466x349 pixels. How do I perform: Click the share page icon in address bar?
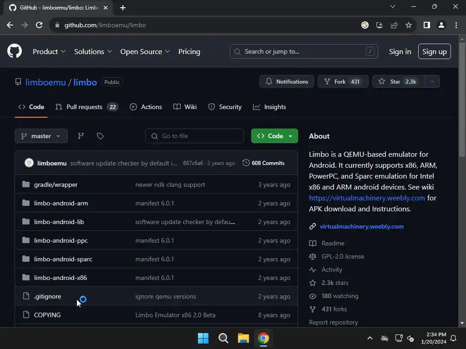[394, 25]
